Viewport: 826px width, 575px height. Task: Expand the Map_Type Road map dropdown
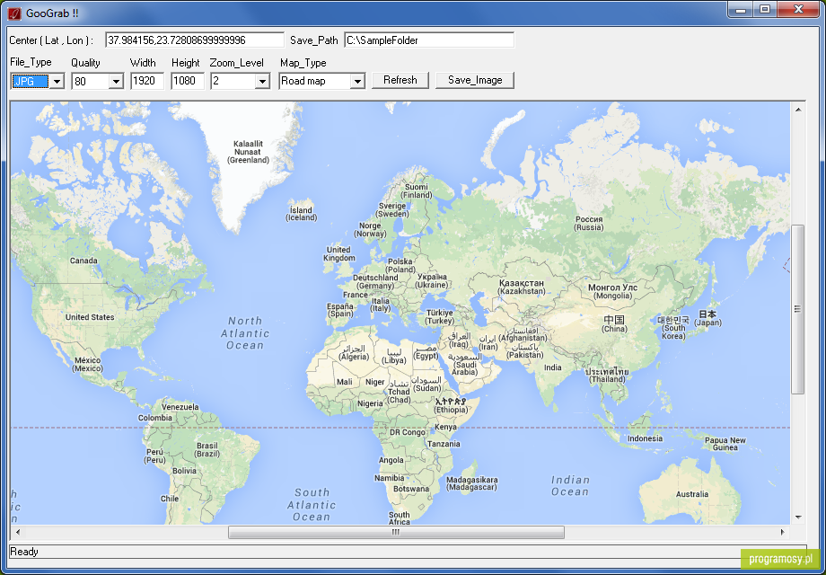(357, 81)
